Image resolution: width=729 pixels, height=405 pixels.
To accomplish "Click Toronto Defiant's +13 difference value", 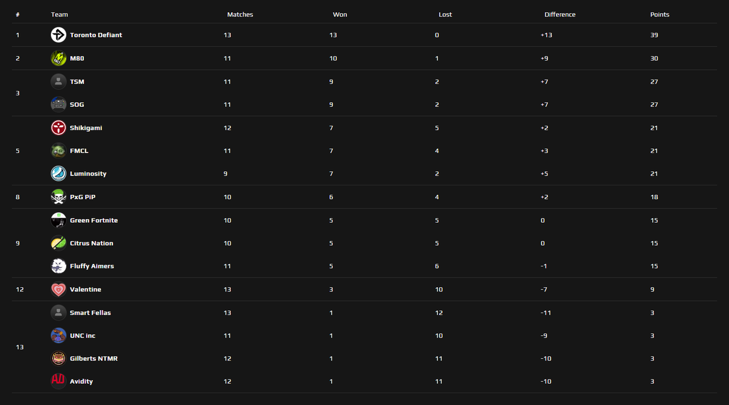I will tap(546, 35).
